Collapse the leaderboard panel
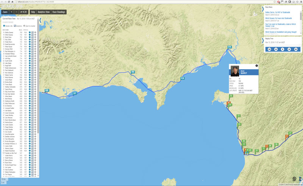303x186 pixels. coord(41,21)
